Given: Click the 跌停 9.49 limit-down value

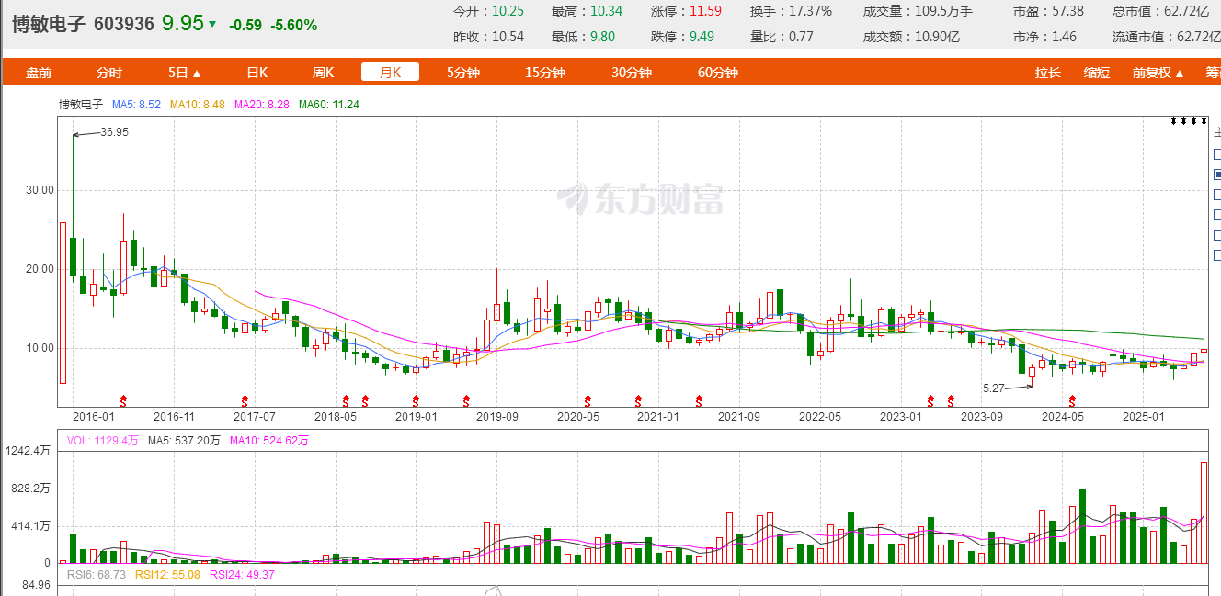Looking at the screenshot, I should [x=702, y=37].
